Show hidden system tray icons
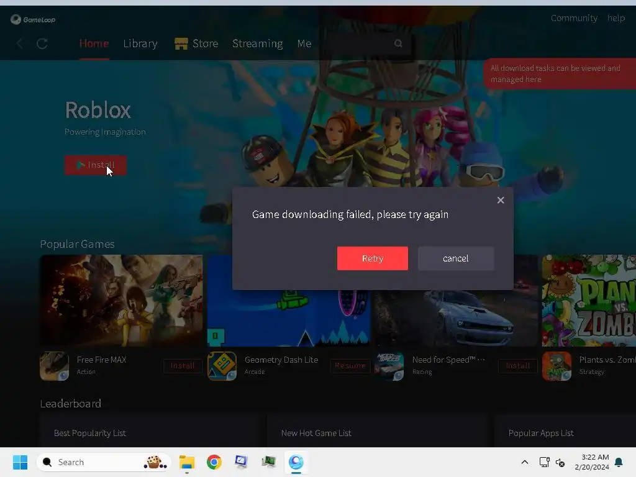The height and width of the screenshot is (477, 636). (524, 462)
